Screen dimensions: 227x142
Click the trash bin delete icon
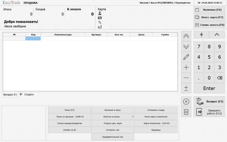(186, 112)
